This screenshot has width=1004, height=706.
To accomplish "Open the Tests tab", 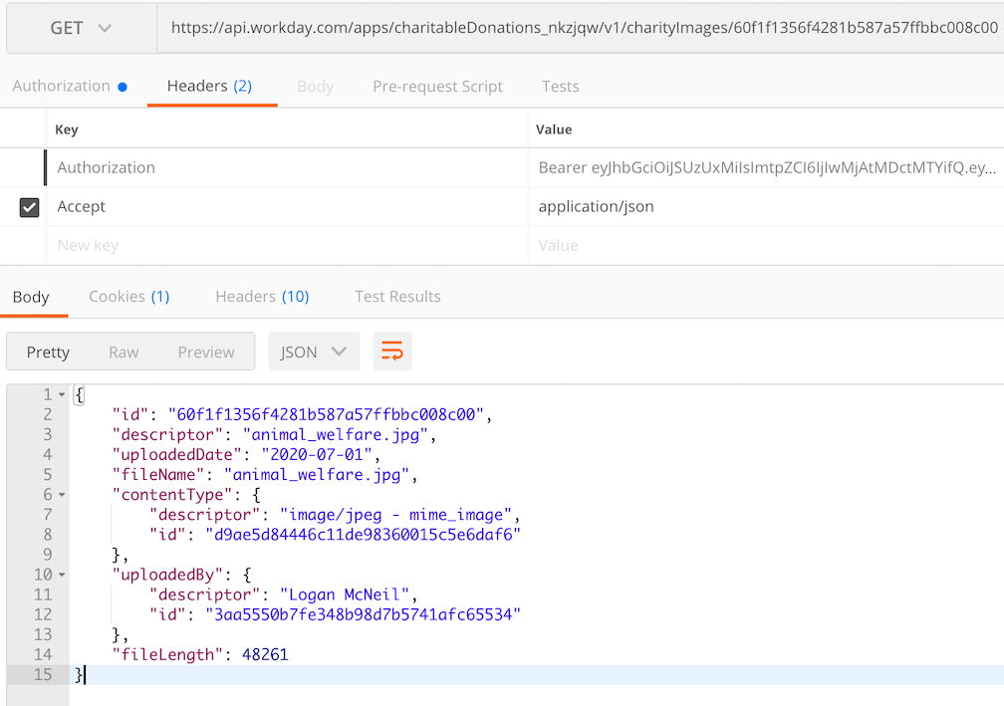I will (x=560, y=87).
